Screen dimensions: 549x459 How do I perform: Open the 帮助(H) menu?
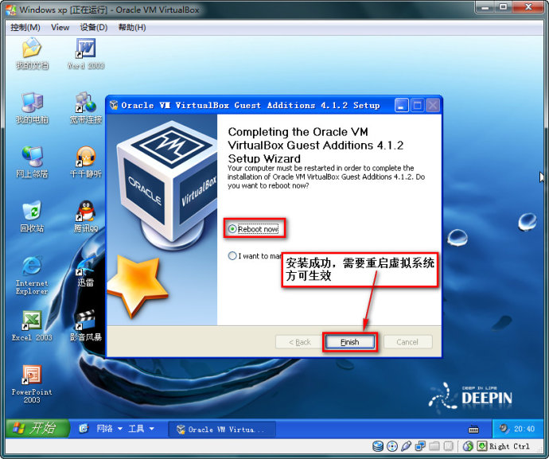(x=132, y=27)
